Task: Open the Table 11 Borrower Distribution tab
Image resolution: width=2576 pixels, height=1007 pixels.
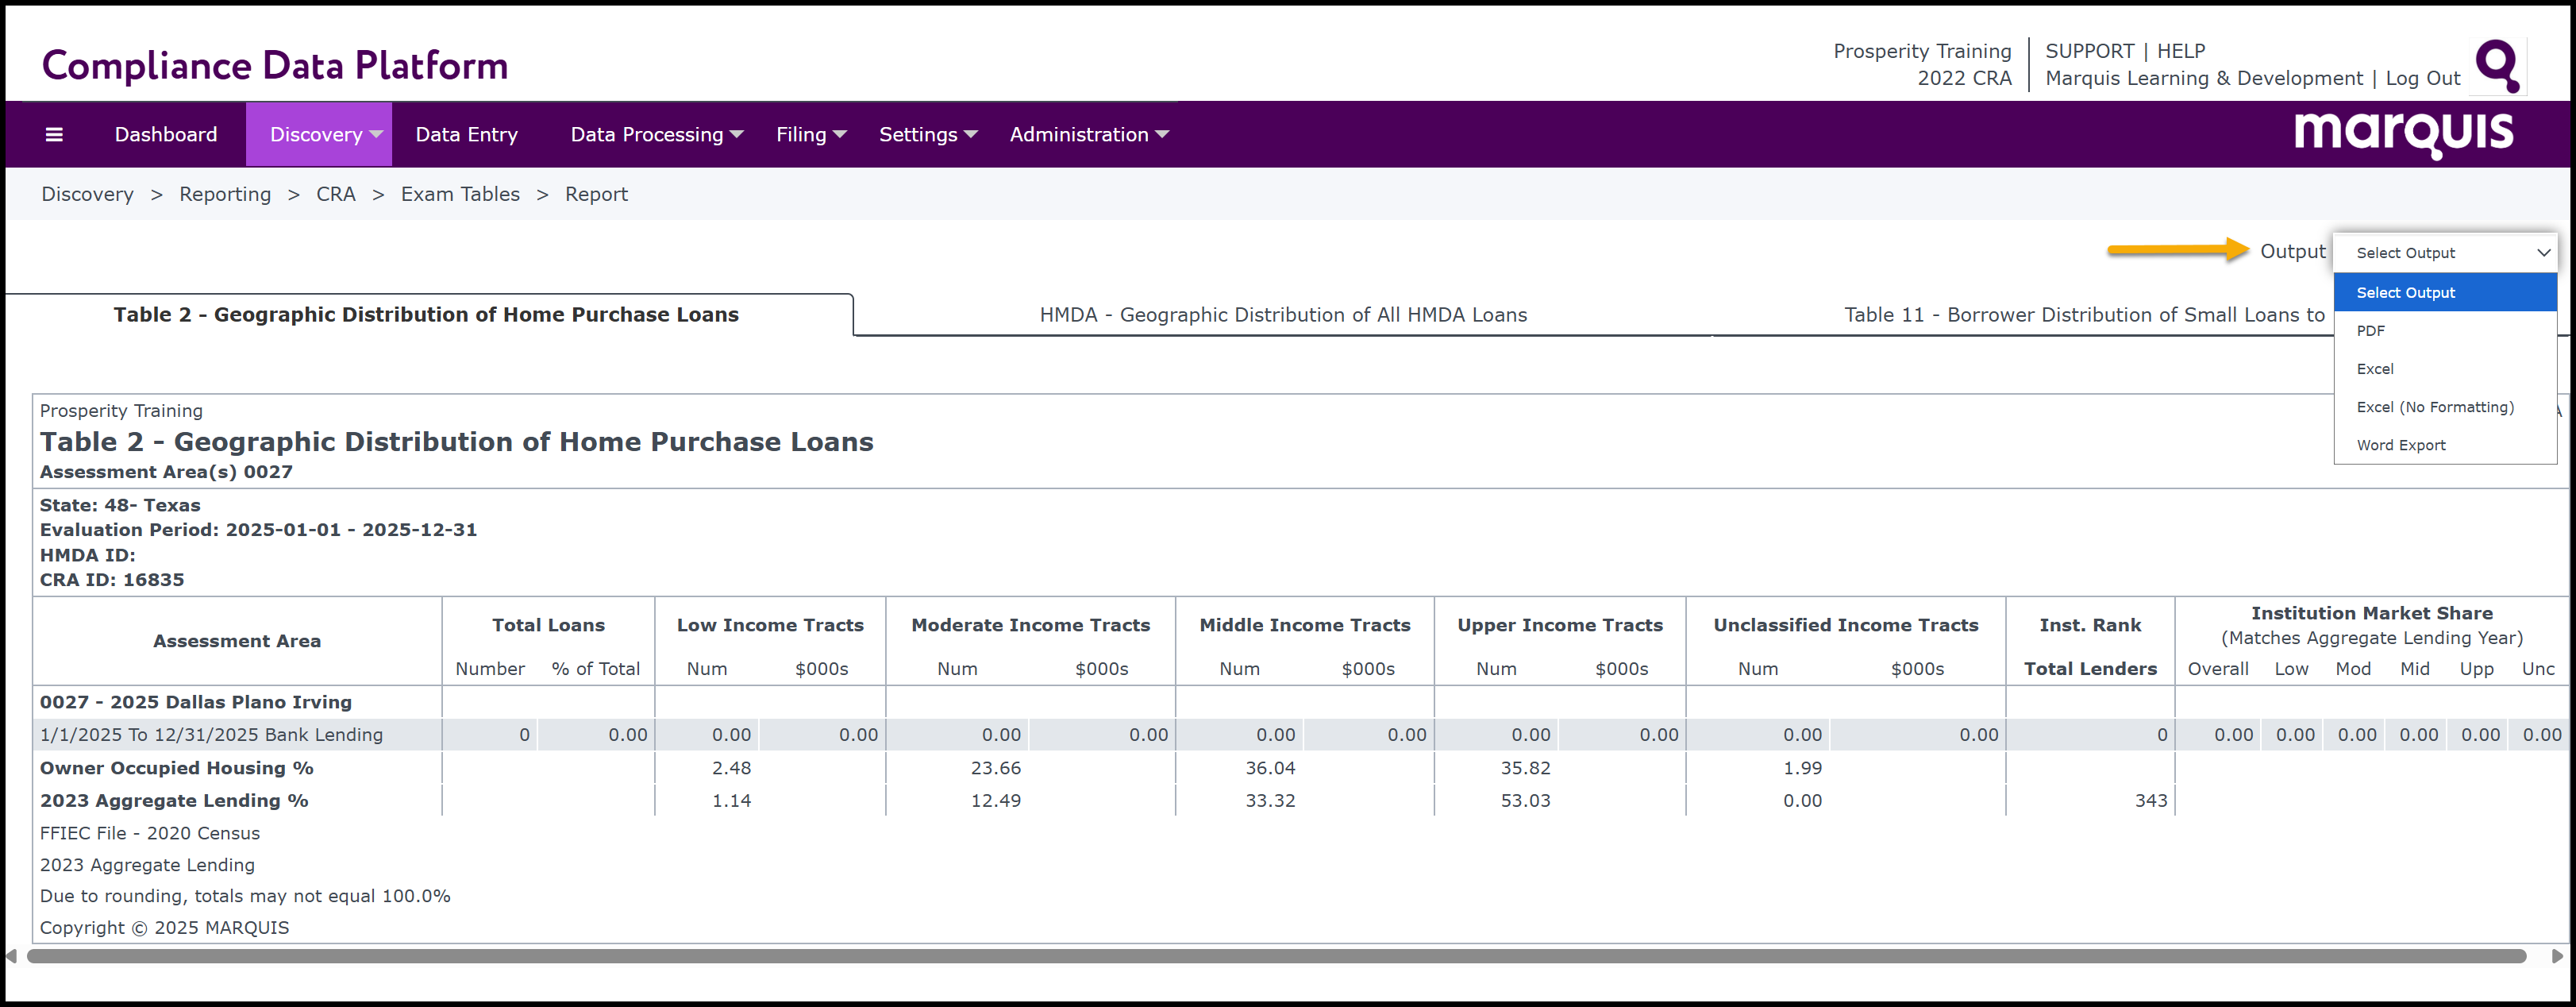Action: tap(2083, 315)
